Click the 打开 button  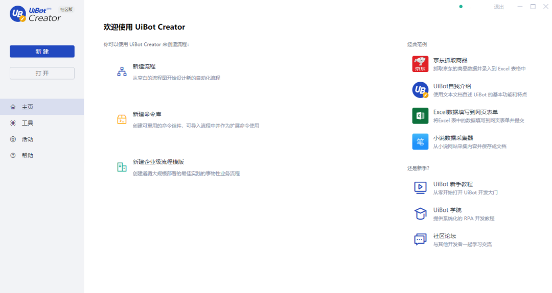[42, 73]
